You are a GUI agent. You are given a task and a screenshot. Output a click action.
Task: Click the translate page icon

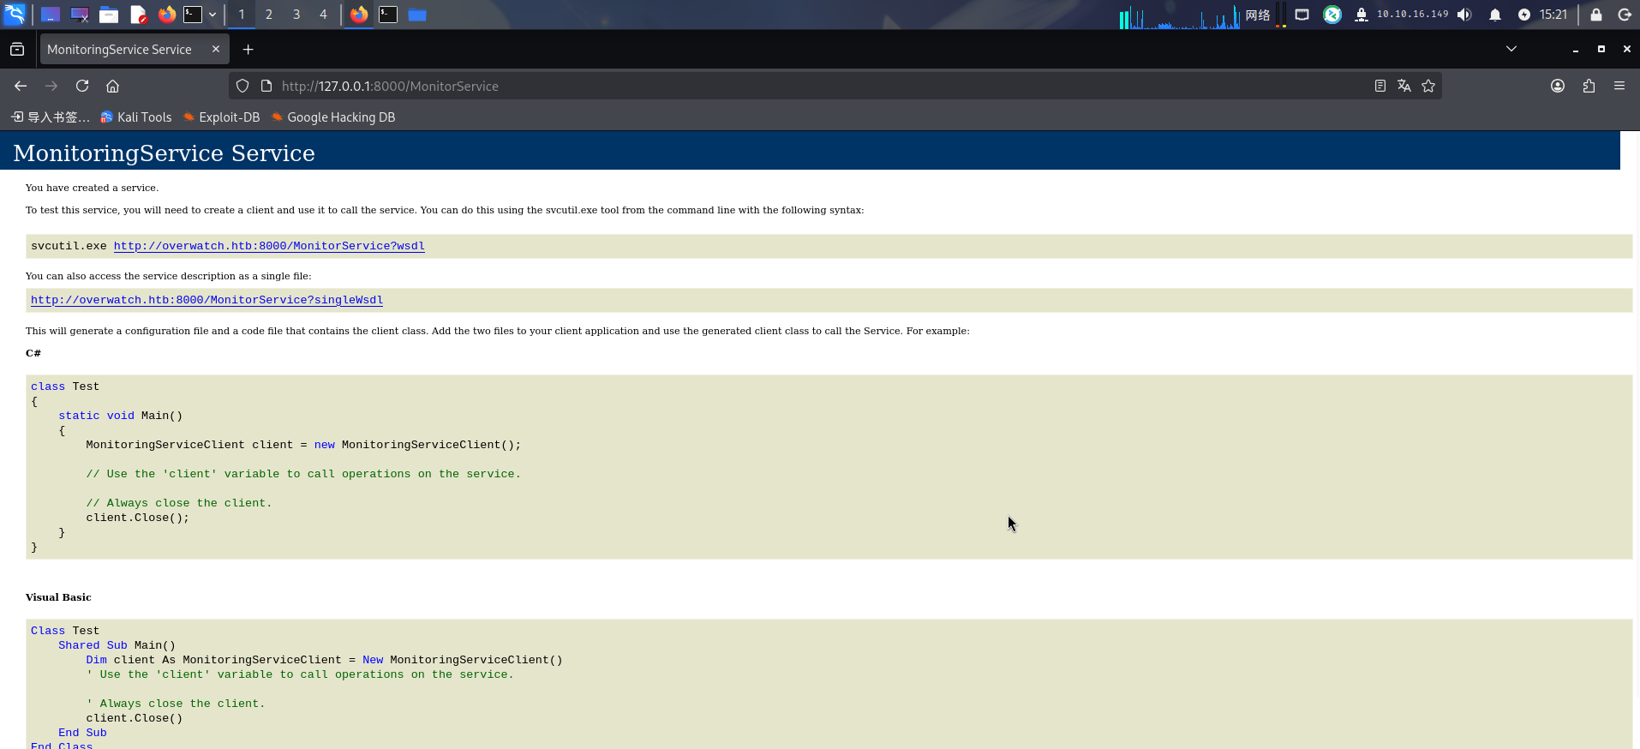click(x=1404, y=86)
